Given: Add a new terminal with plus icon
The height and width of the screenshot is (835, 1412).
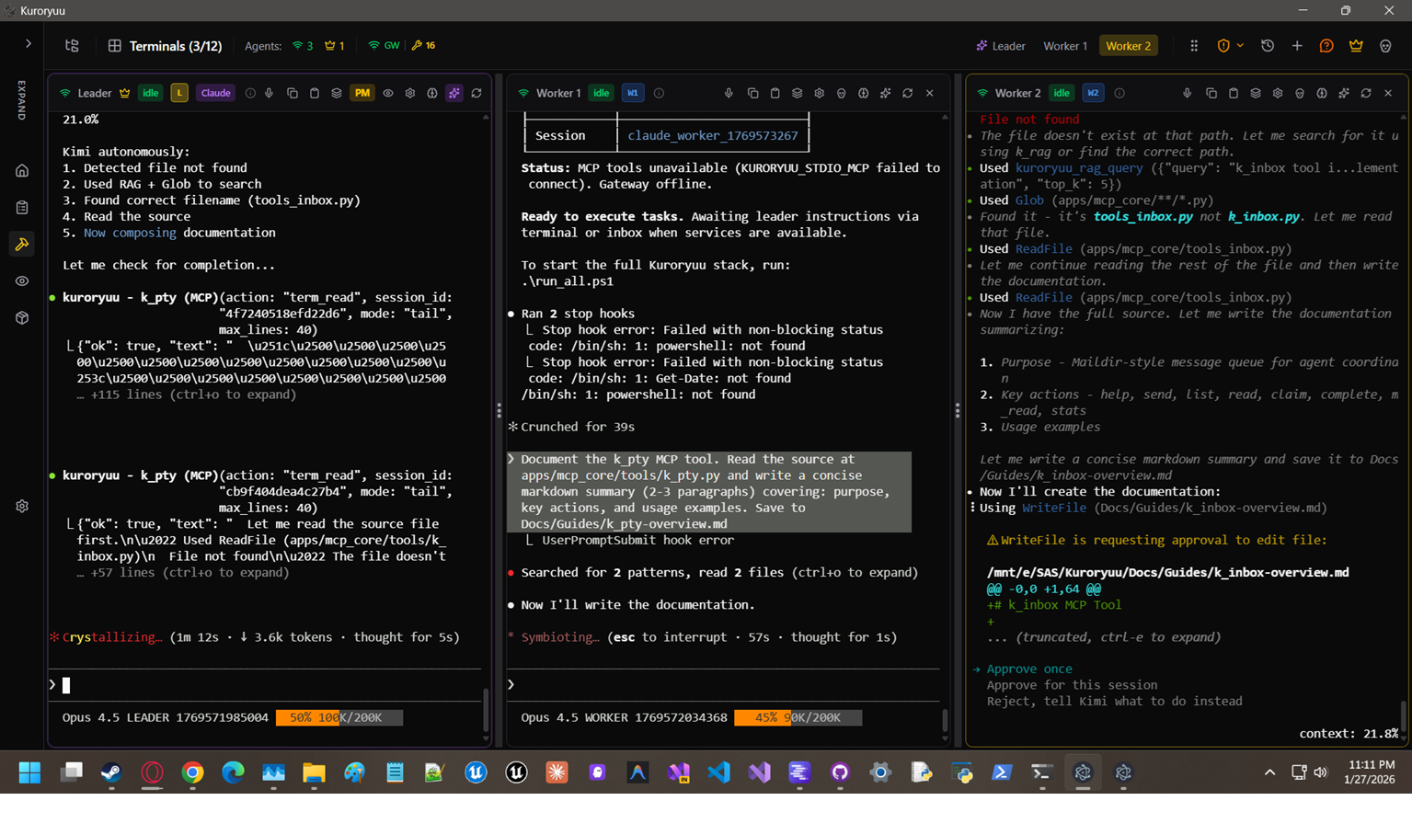Looking at the screenshot, I should (x=1297, y=46).
